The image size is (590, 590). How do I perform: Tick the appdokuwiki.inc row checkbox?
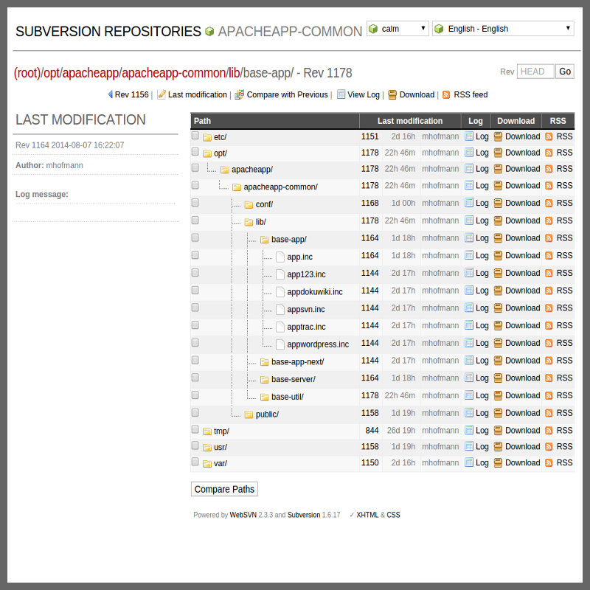pos(195,290)
